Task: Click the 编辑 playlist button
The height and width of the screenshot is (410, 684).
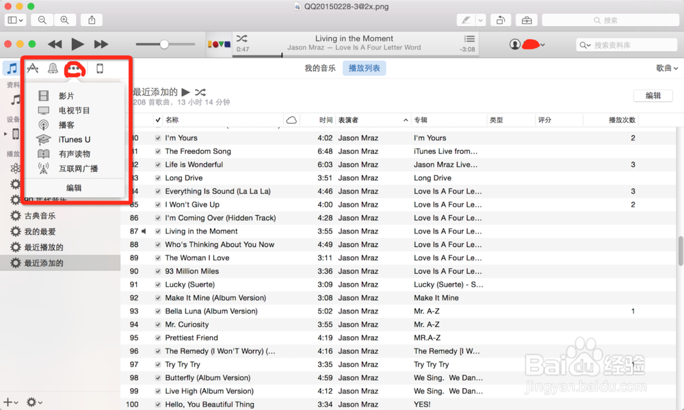Action: pos(653,96)
